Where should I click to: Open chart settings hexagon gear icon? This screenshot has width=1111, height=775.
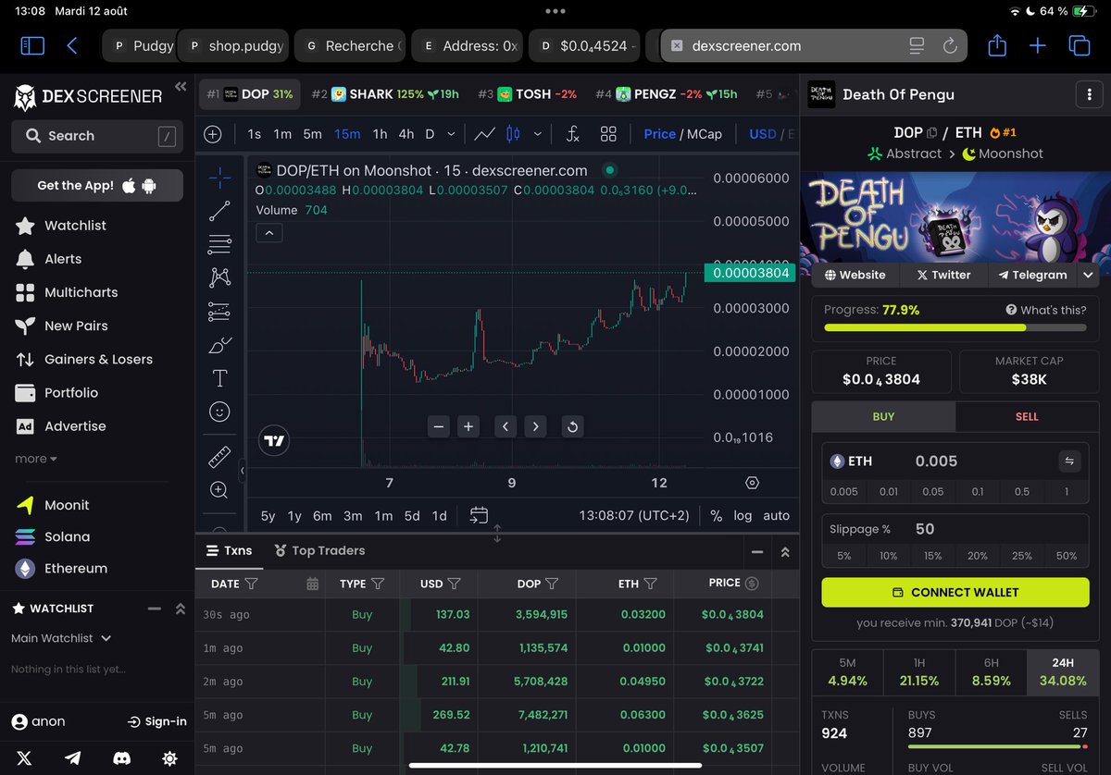point(752,483)
